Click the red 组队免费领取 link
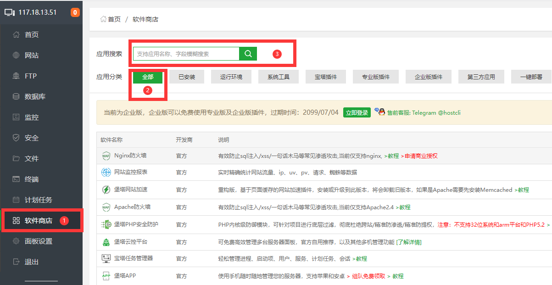The height and width of the screenshot is (285, 552). [x=368, y=276]
